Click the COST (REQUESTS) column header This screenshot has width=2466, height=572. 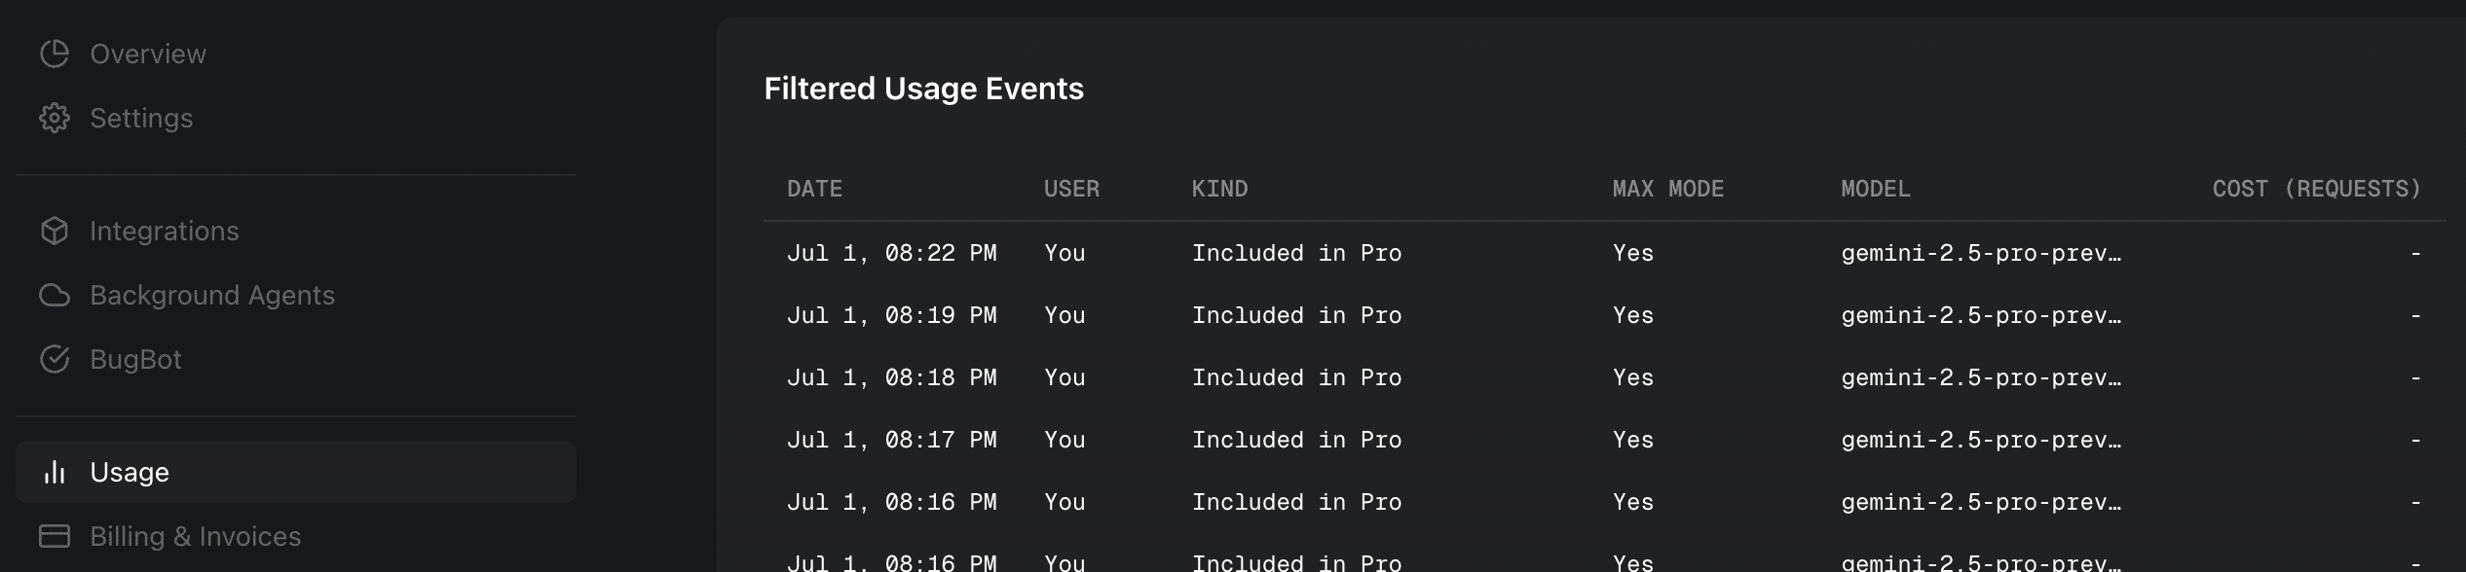(2316, 189)
